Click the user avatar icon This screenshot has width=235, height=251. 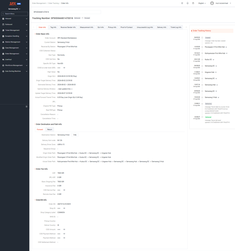[212, 3]
